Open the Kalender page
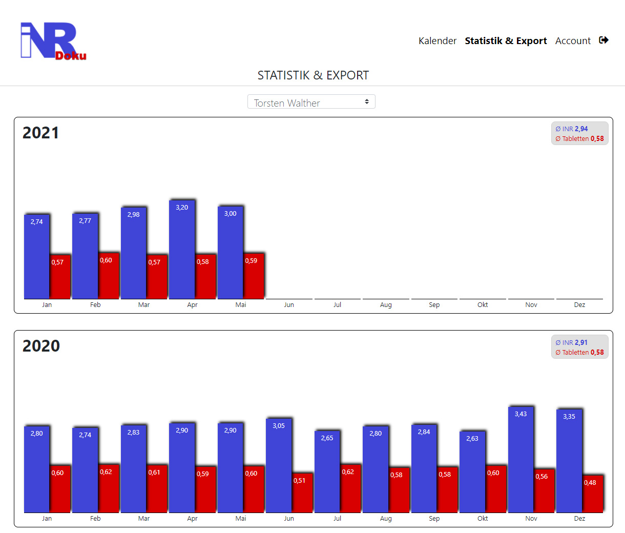 click(437, 41)
